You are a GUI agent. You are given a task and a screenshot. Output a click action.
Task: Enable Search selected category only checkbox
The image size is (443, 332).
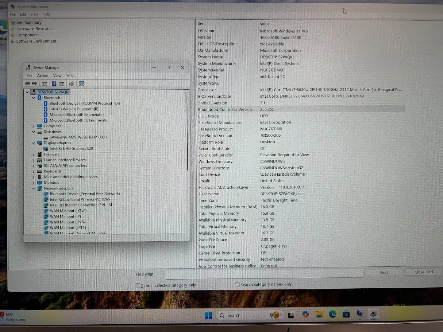(x=138, y=285)
